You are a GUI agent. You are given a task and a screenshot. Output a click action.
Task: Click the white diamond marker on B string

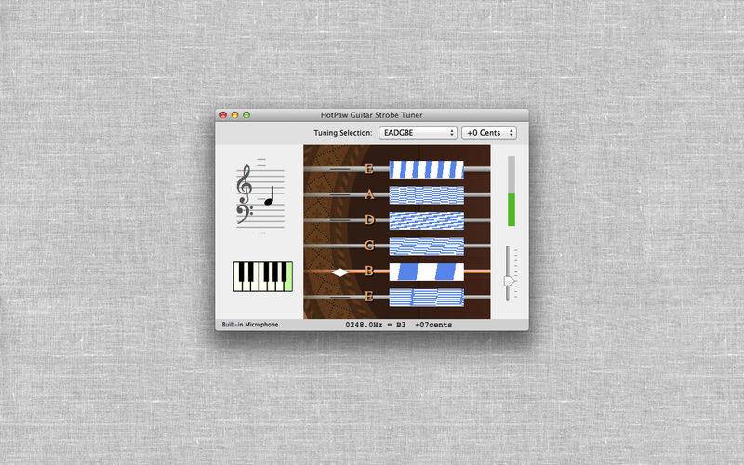(339, 272)
